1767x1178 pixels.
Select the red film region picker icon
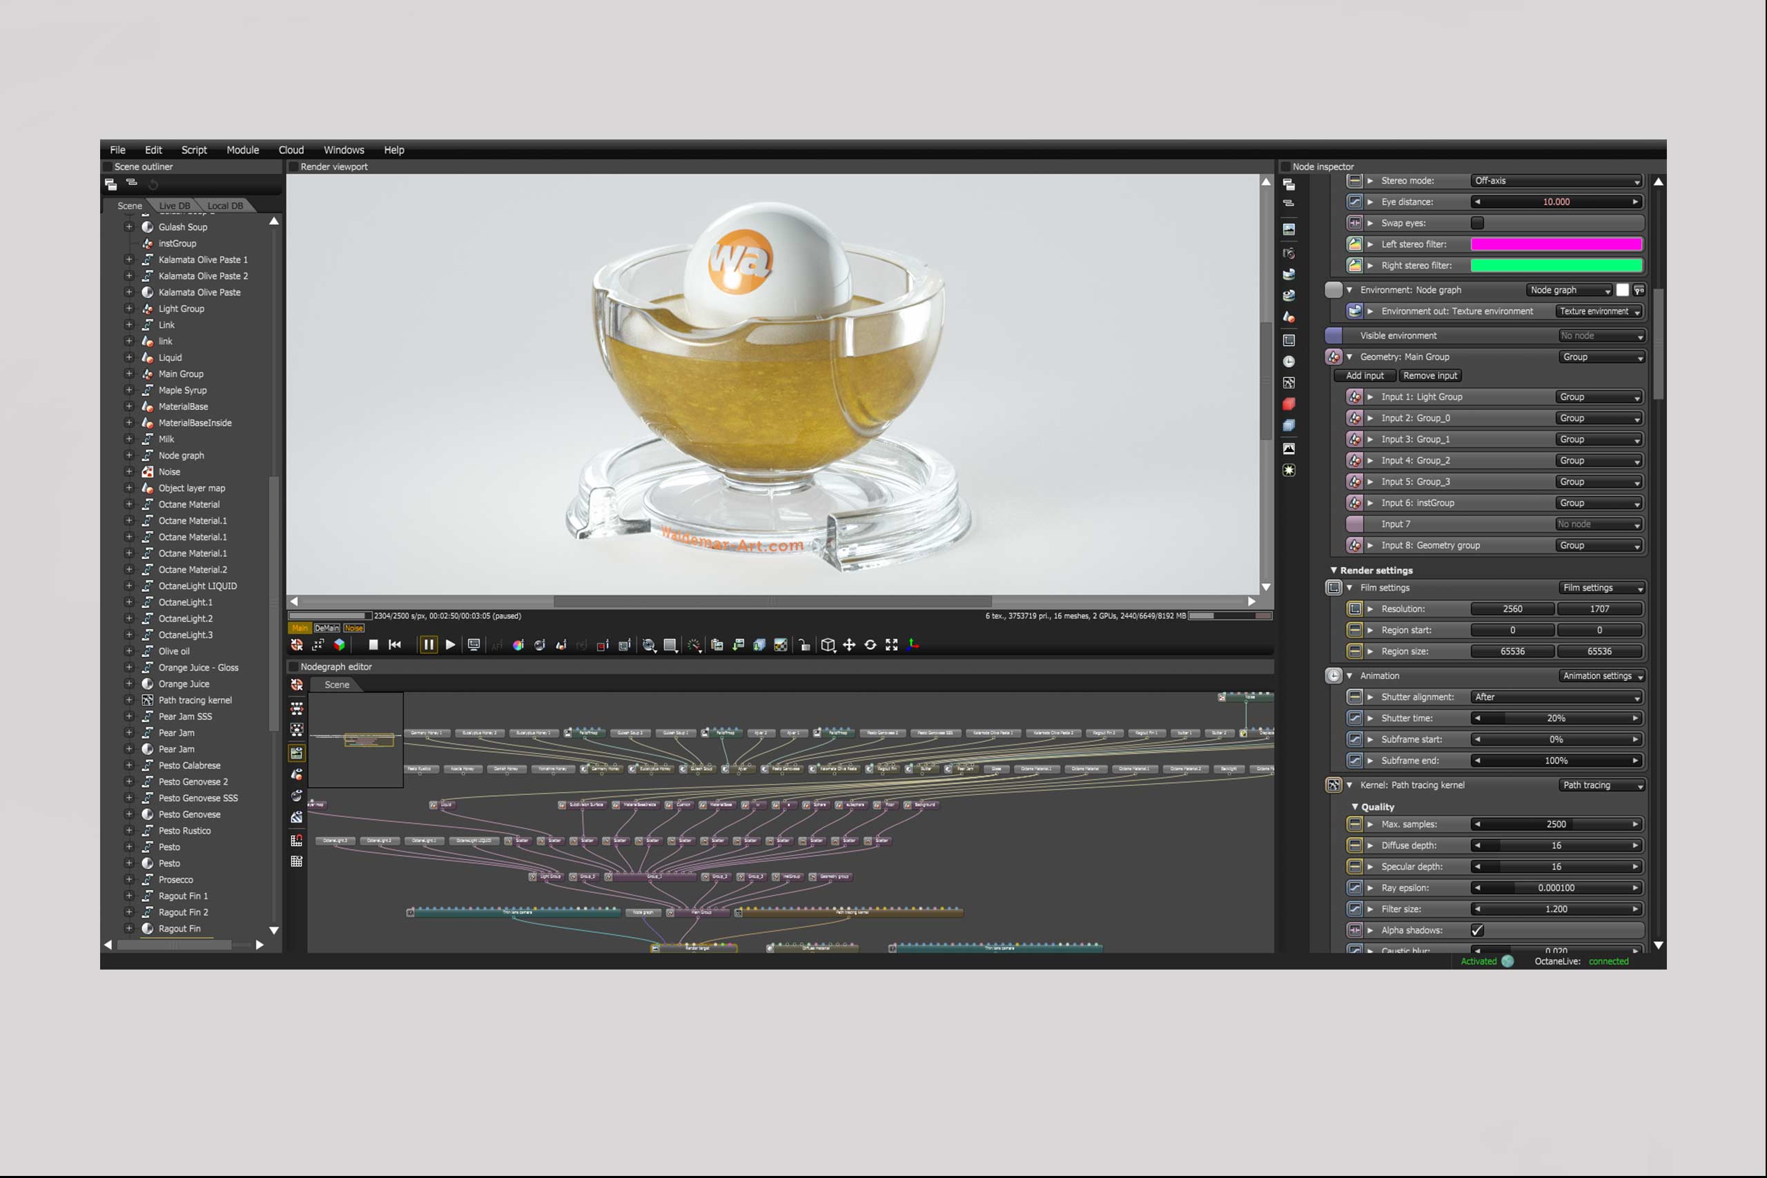(603, 645)
